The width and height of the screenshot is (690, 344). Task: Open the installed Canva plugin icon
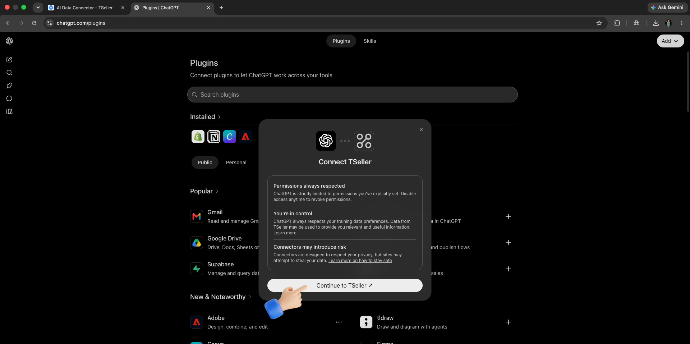(230, 137)
